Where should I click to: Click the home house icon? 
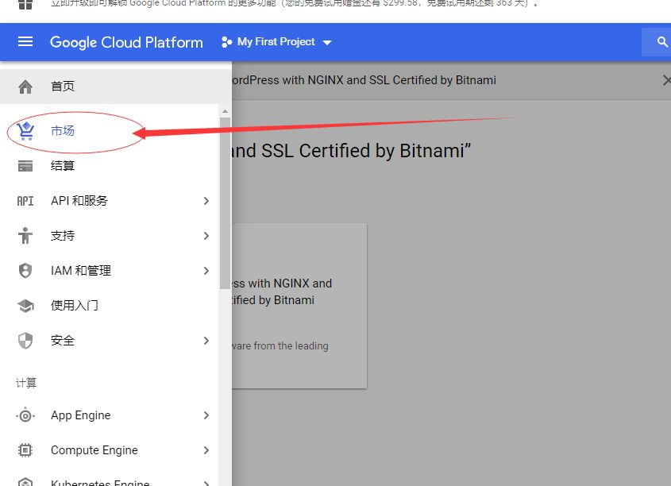(x=25, y=87)
